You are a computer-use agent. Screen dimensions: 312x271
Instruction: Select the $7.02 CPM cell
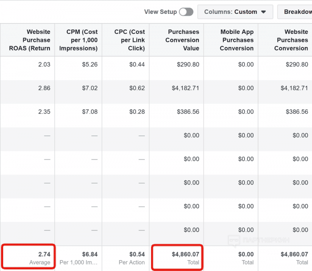90,88
